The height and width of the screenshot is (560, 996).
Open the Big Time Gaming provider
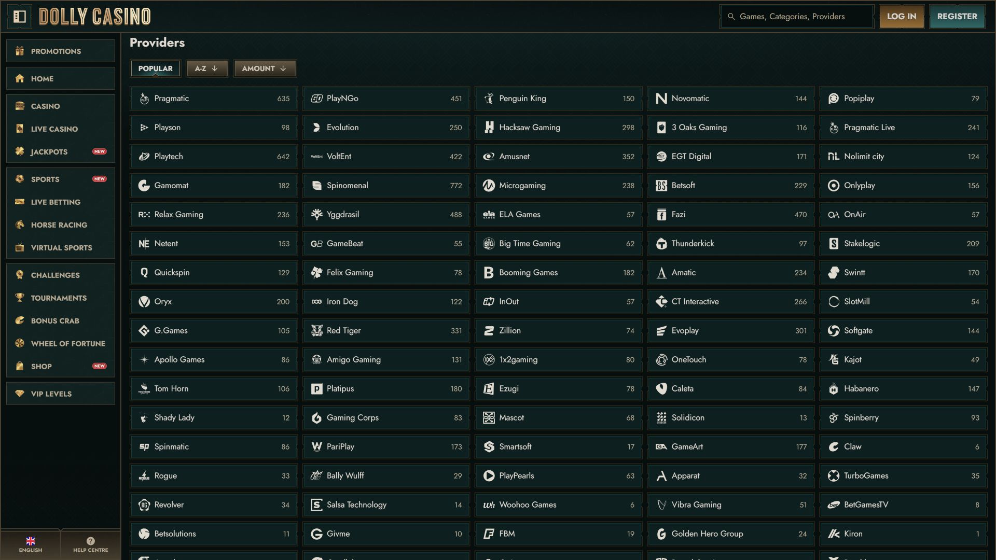click(x=559, y=244)
